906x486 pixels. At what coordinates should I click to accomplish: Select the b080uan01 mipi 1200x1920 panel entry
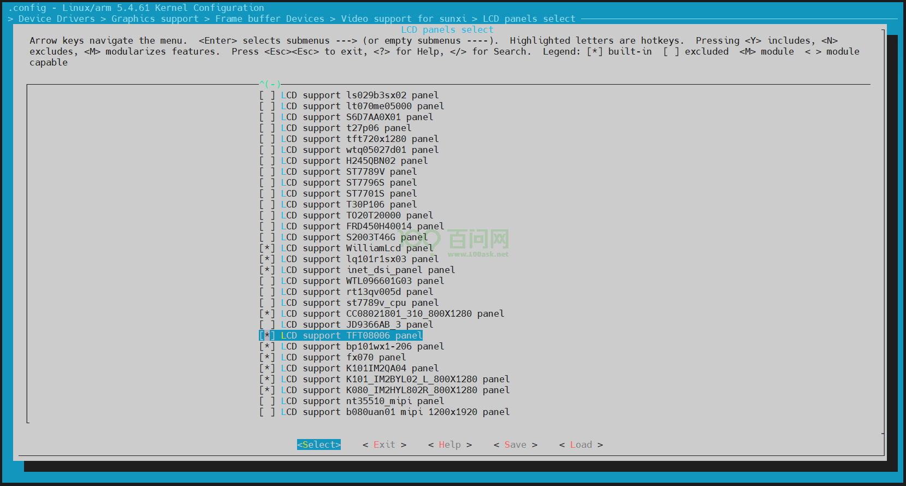pos(395,412)
